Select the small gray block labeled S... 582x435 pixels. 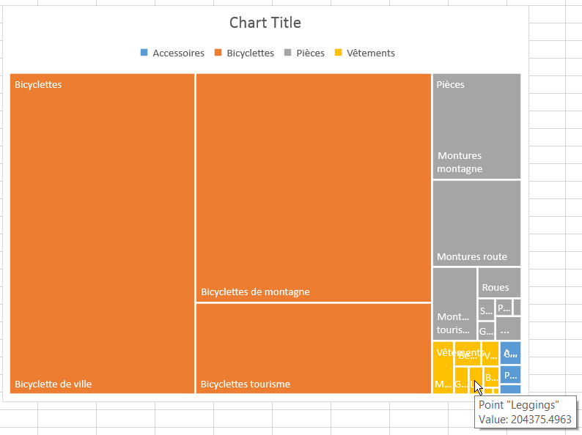click(x=486, y=310)
